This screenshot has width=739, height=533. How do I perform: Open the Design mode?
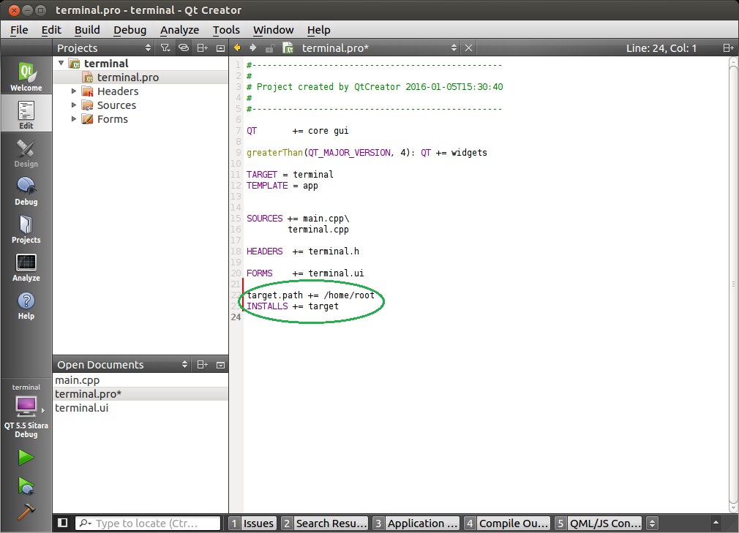click(x=26, y=153)
